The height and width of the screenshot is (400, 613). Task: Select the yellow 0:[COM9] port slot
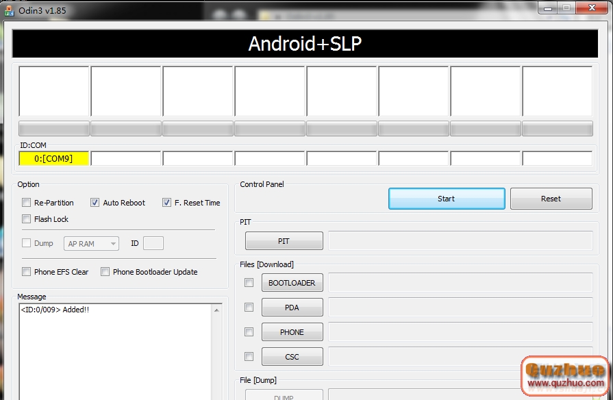(54, 158)
